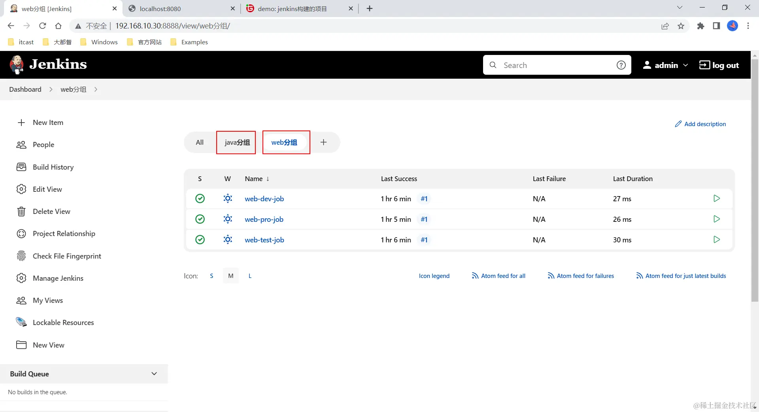The width and height of the screenshot is (759, 412).
Task: Open Atom feed for failures
Action: (x=581, y=276)
